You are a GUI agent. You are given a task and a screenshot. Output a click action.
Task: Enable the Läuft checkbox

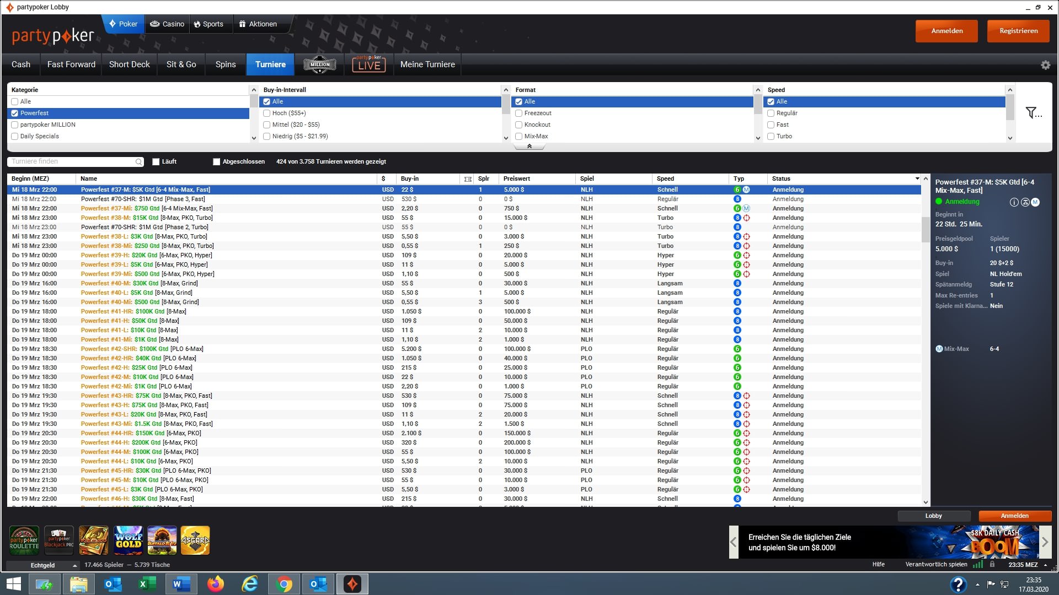[156, 162]
